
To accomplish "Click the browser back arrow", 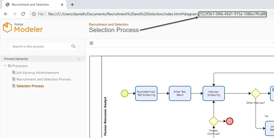I will [x=6, y=14].
